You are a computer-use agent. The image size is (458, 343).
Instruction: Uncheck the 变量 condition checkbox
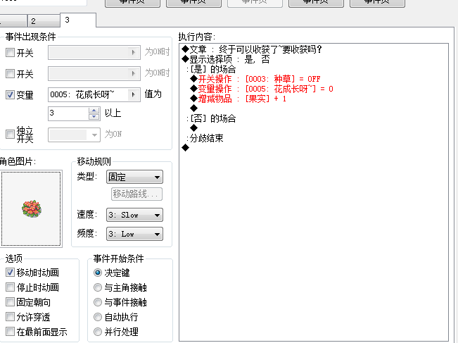[10, 95]
